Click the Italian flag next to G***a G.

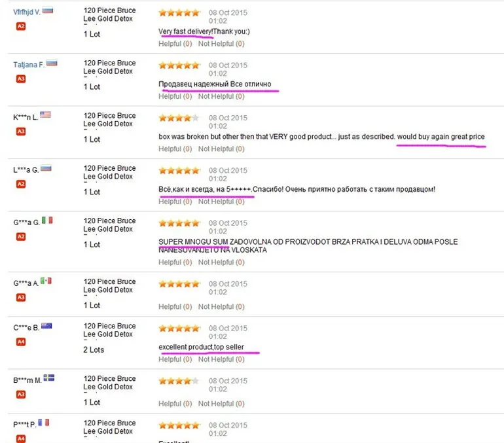click(47, 220)
